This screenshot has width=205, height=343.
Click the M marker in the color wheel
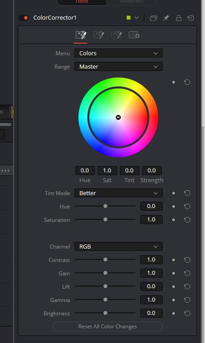[x=118, y=118]
